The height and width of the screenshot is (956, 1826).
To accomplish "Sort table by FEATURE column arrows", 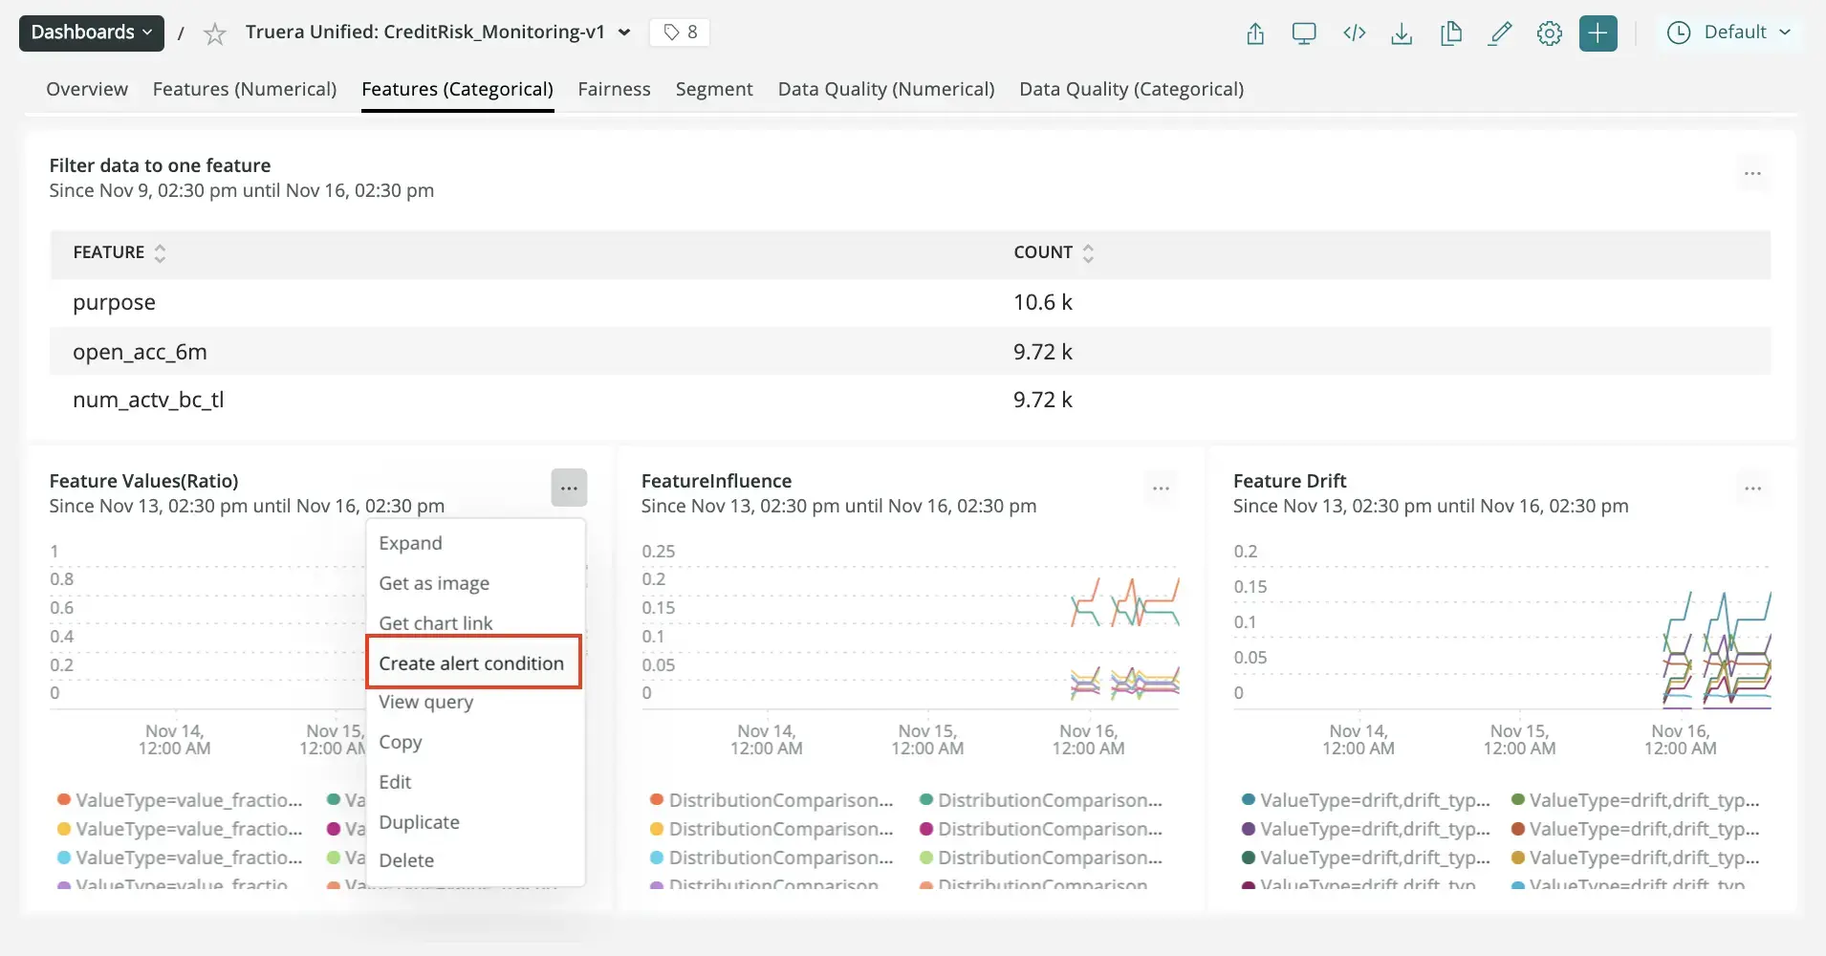I will [160, 253].
